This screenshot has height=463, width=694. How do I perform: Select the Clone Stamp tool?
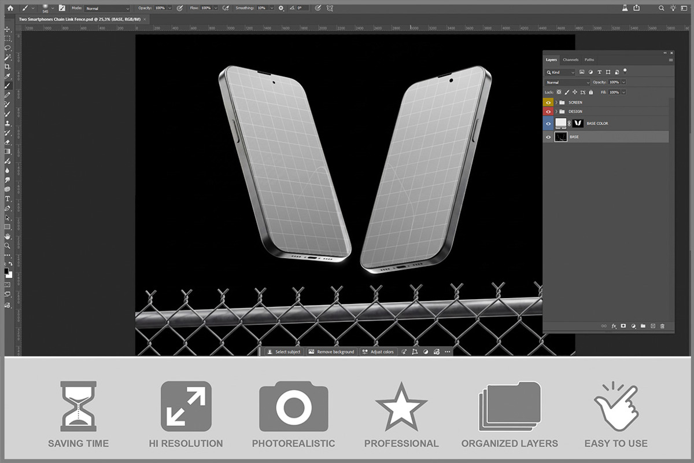pos(8,123)
